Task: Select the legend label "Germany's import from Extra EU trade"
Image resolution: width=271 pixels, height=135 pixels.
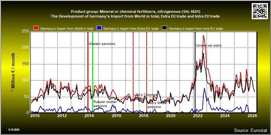Action: click(x=131, y=29)
